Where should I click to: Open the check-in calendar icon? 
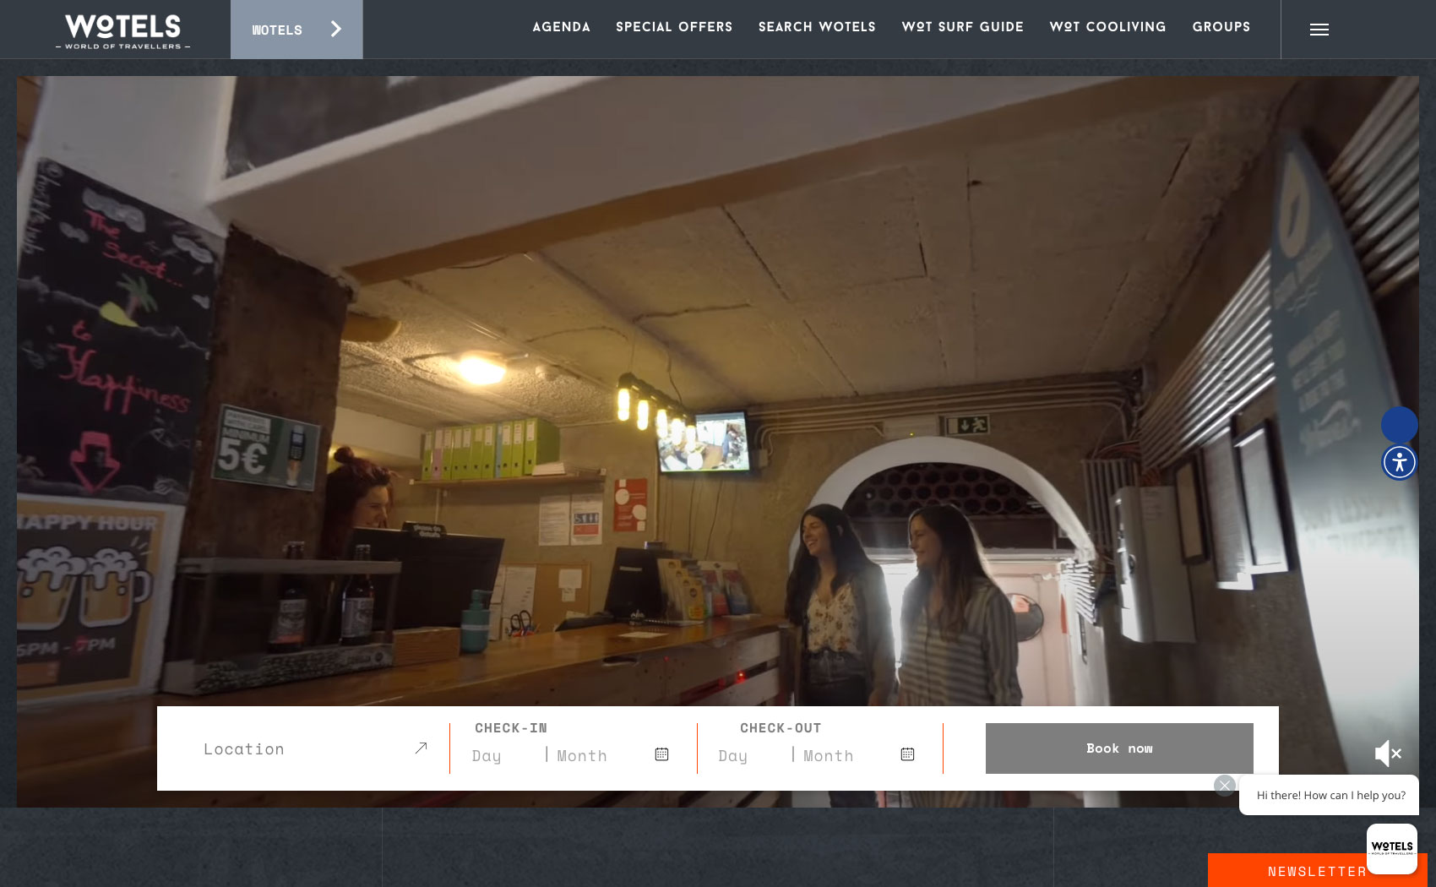click(661, 754)
